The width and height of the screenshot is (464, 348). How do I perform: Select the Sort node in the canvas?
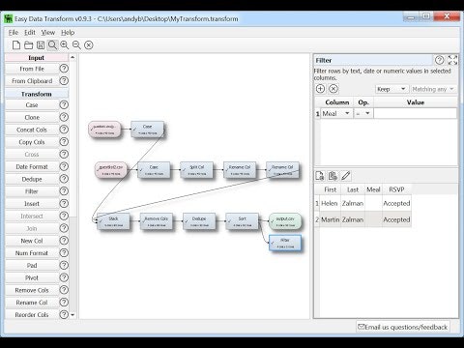[x=242, y=221]
